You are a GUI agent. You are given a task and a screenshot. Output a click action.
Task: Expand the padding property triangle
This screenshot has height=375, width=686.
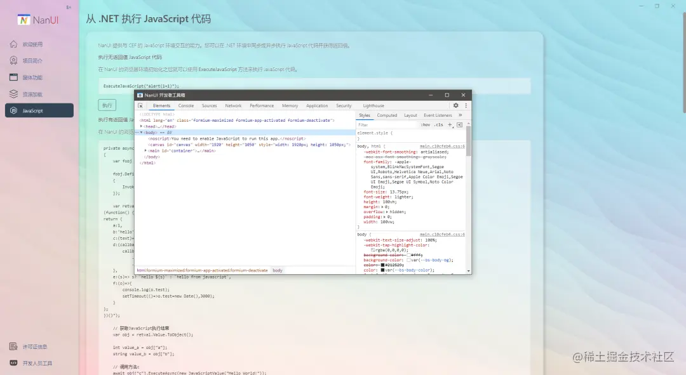click(x=385, y=217)
